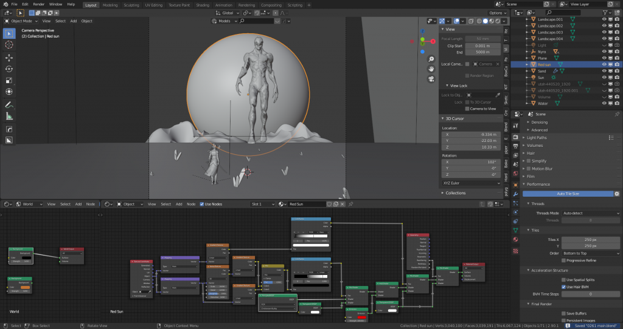
Task: Open the Render menu
Action: (x=38, y=4)
